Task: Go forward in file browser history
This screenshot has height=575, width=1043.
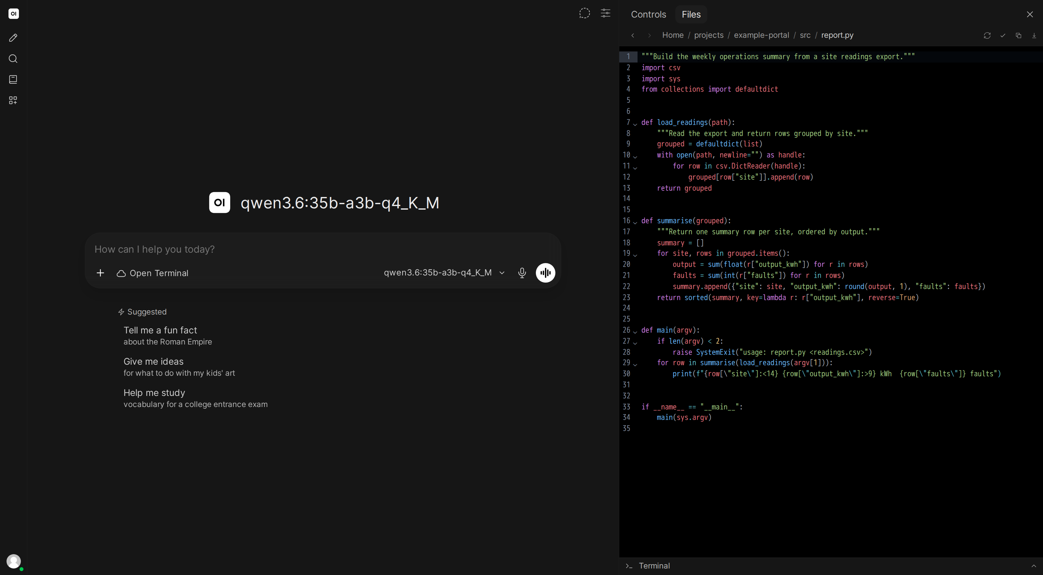Action: [x=649, y=35]
